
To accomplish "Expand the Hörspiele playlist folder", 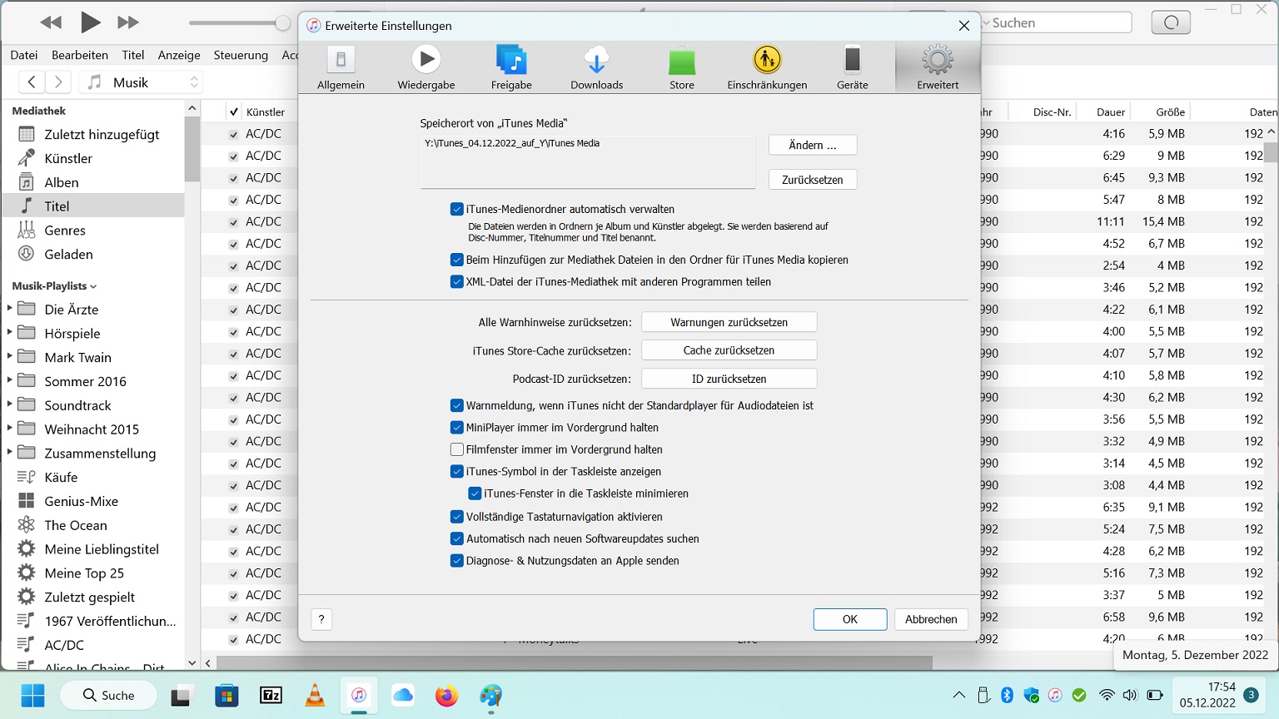I will click(9, 333).
